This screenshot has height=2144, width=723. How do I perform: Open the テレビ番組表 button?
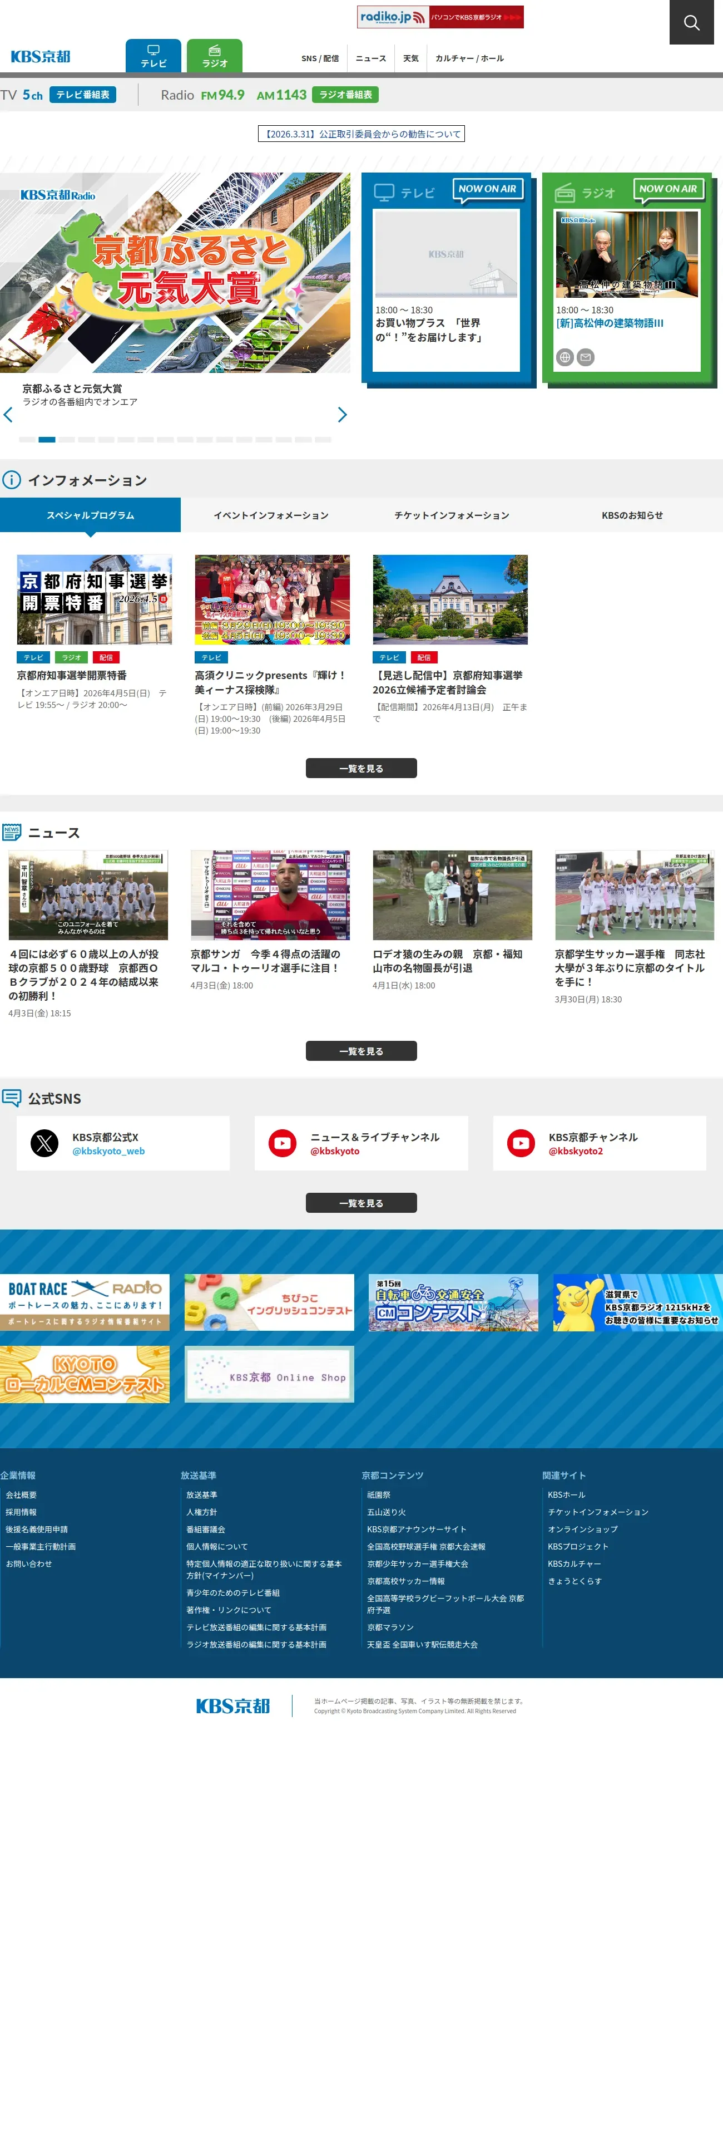click(82, 95)
